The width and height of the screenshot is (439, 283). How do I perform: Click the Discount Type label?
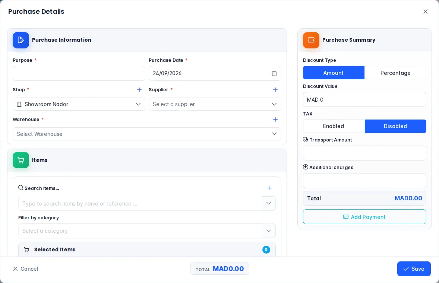(319, 60)
